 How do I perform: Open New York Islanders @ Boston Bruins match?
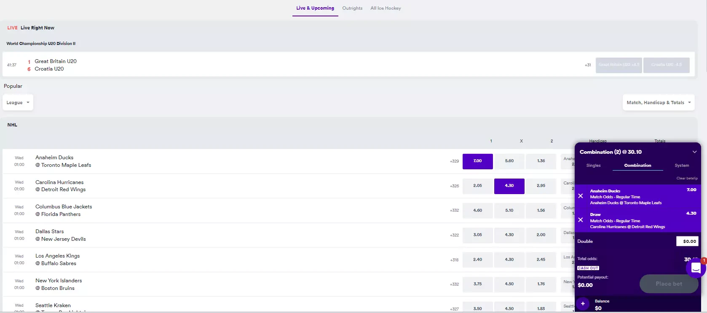59,284
